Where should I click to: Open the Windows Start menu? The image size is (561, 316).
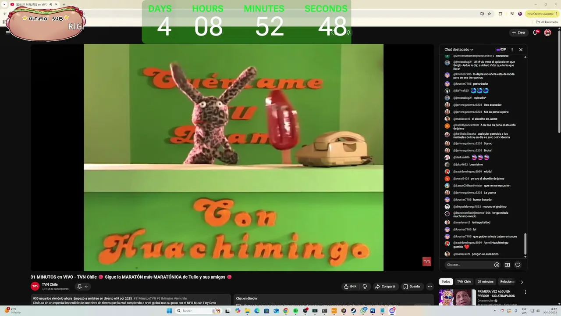pos(169,311)
